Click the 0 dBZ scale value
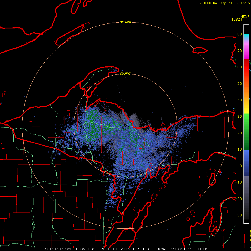Image resolution: width=251 pixels, height=251 pixels. [x=241, y=166]
